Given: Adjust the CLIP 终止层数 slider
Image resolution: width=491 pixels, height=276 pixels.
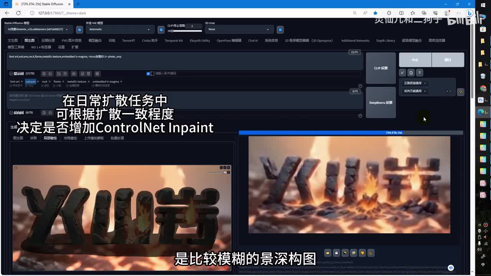Looking at the screenshot, I should (x=185, y=31).
